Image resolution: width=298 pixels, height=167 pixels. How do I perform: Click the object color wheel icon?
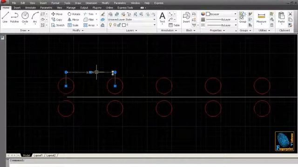point(203,14)
